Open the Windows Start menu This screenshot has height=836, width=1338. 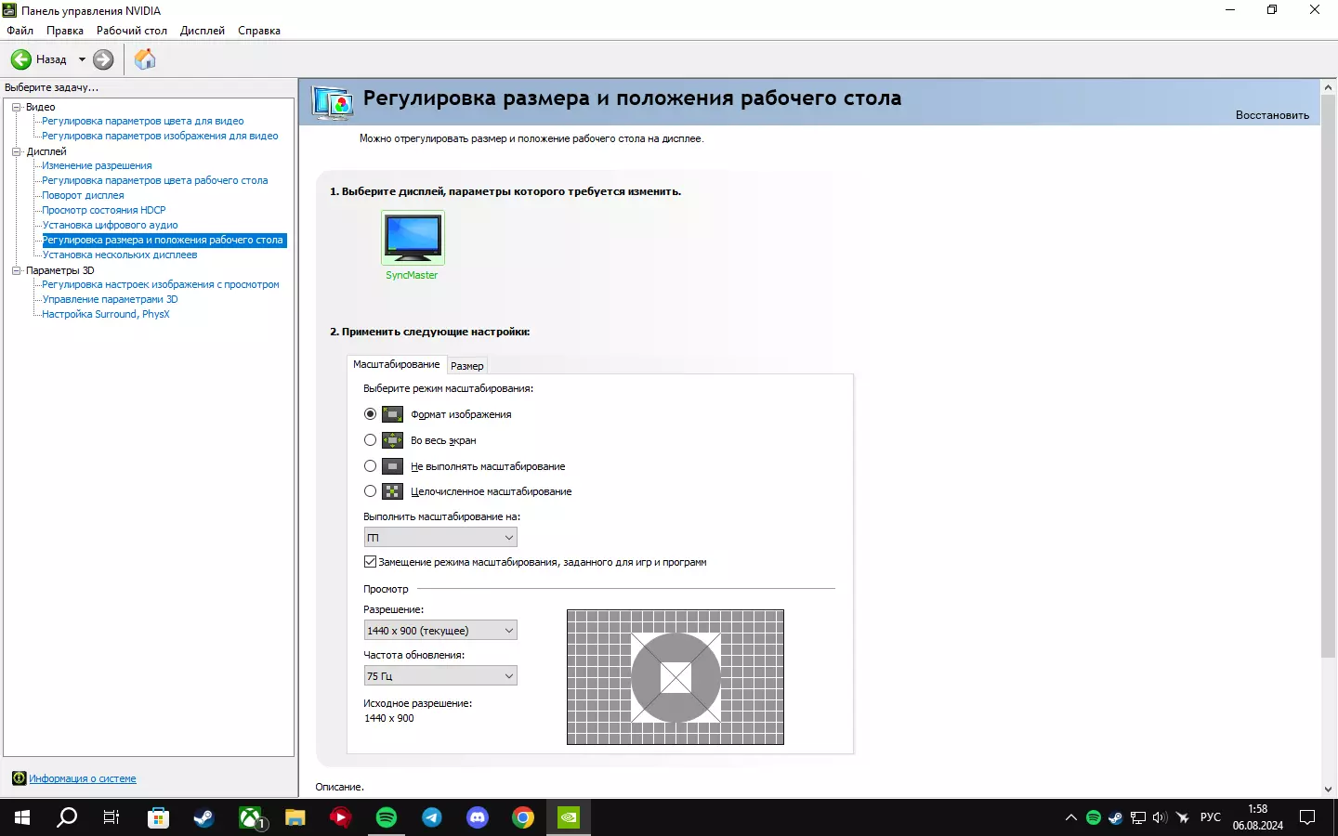point(22,817)
